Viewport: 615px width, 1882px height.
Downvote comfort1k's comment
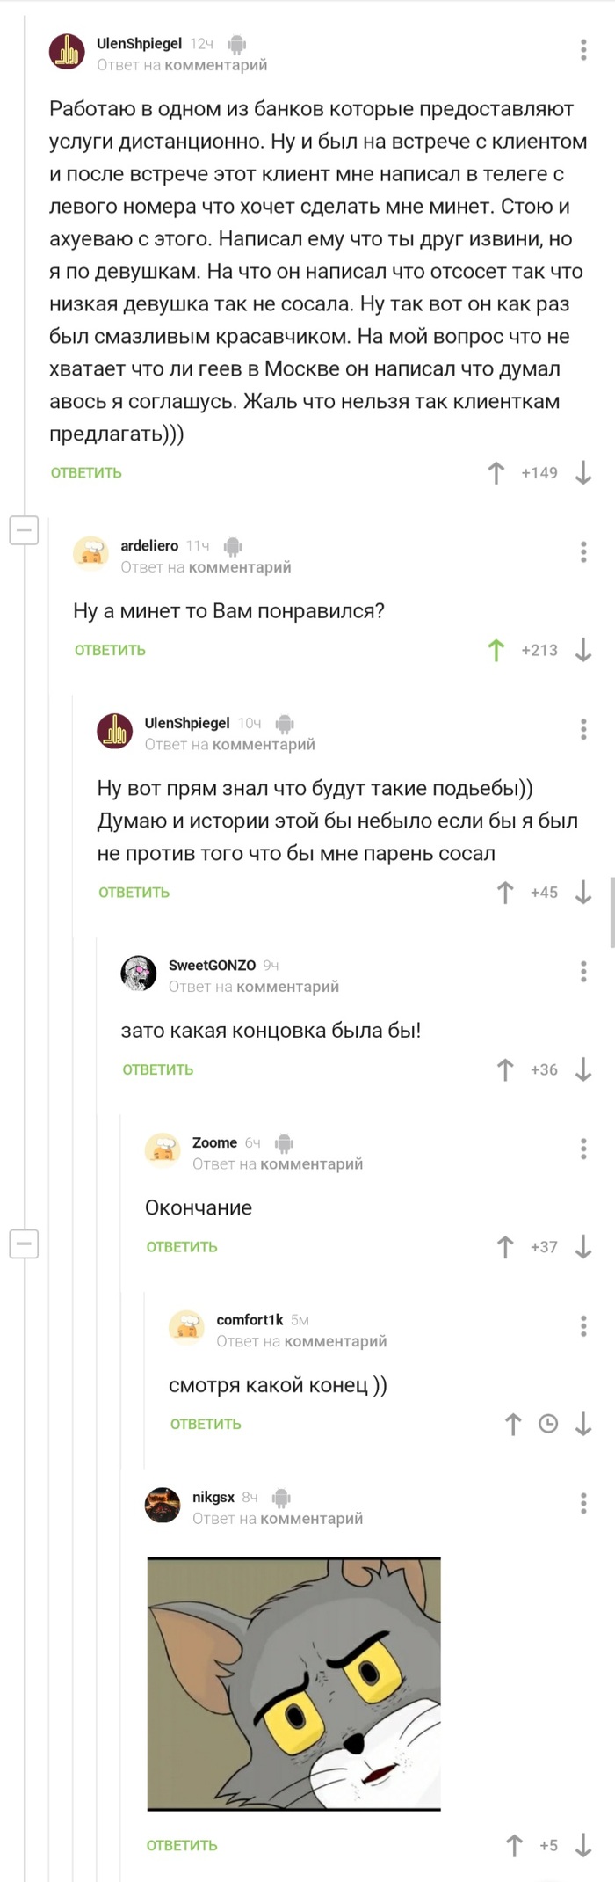pyautogui.click(x=581, y=1423)
